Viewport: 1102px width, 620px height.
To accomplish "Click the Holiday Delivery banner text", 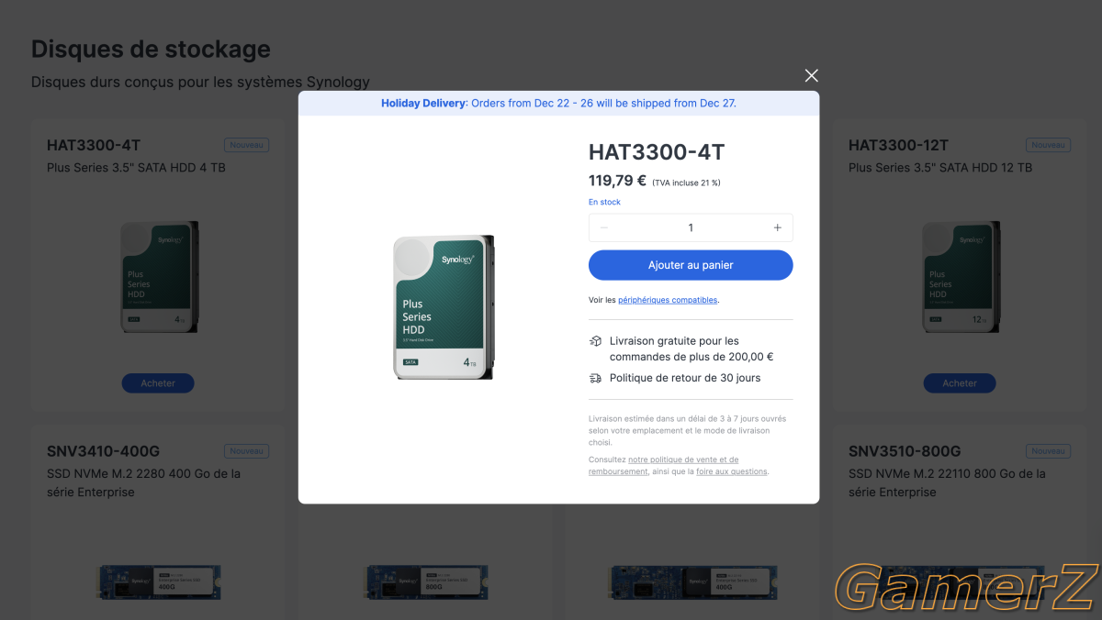I will [x=558, y=103].
